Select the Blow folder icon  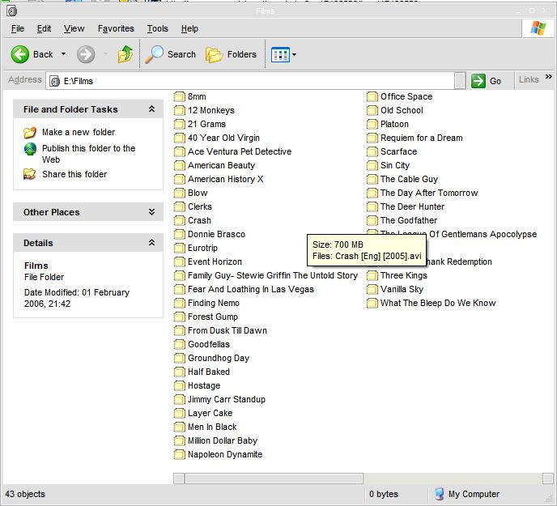click(180, 193)
